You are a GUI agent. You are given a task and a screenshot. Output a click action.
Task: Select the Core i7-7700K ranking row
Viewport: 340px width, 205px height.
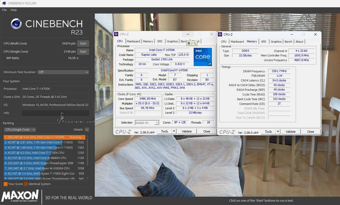(x=44, y=153)
